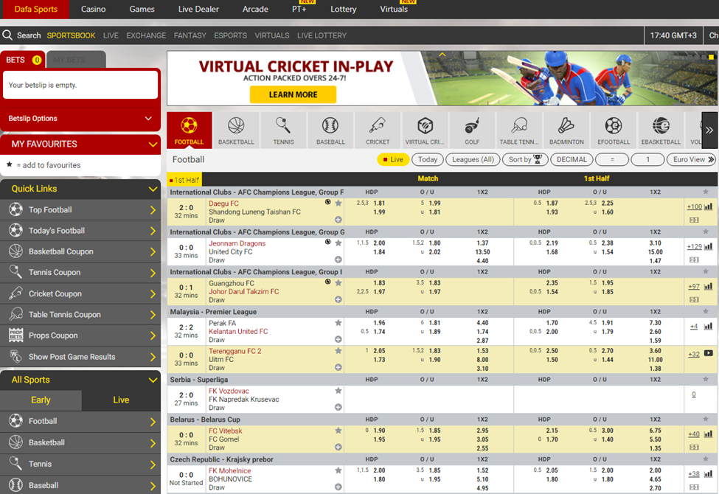Viewport: 719px width, 494px height.
Task: Collapse the All Sports panel
Action: pyautogui.click(x=153, y=380)
